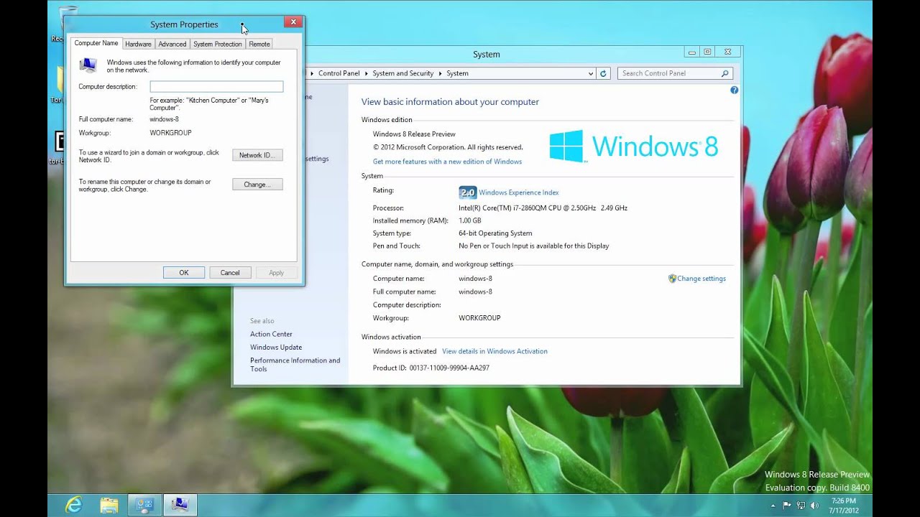Show hidden system tray icons
This screenshot has height=517, width=920.
773,506
